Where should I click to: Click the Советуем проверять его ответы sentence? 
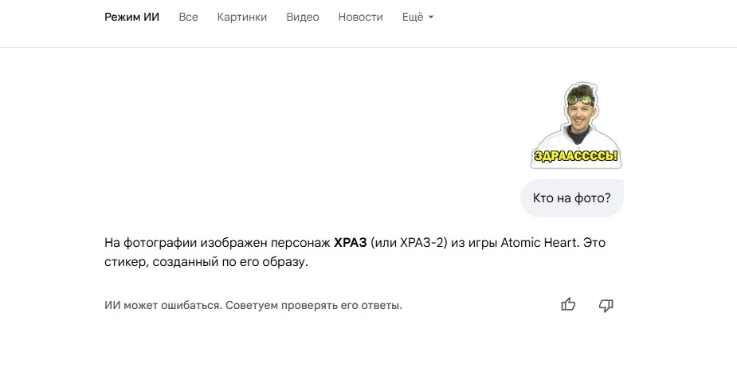(313, 305)
